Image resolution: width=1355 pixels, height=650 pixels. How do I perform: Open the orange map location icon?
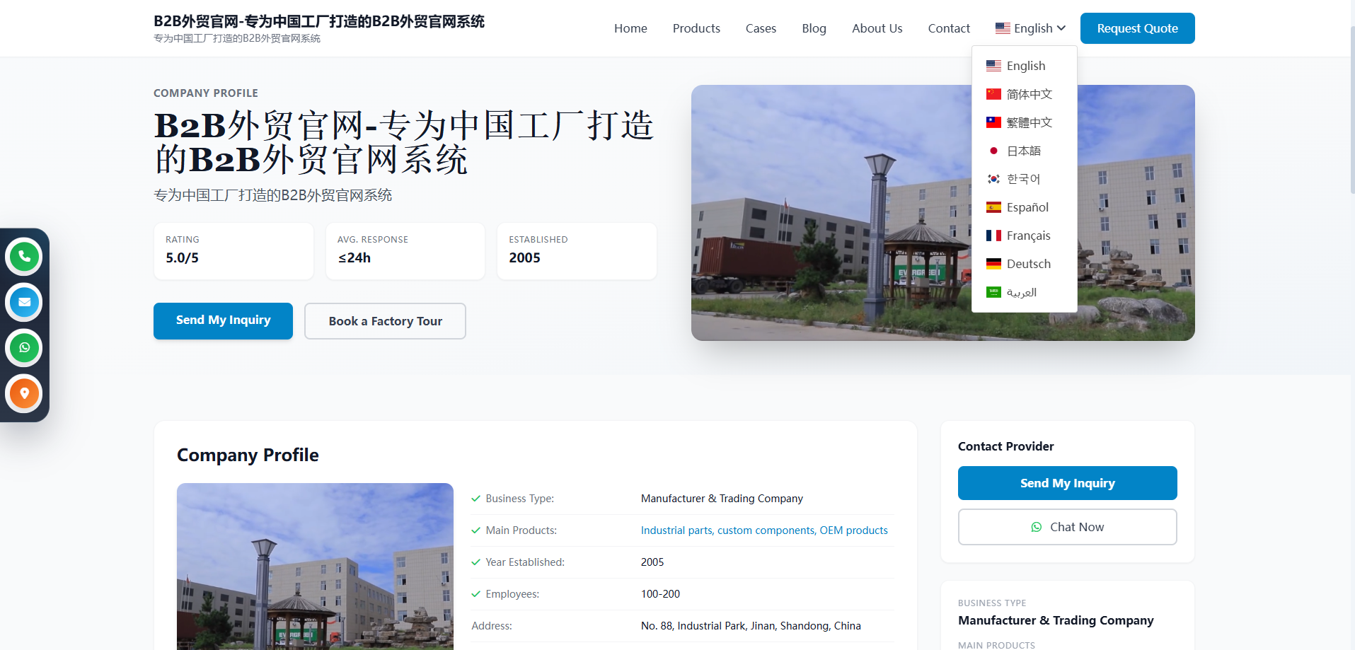pyautogui.click(x=24, y=393)
